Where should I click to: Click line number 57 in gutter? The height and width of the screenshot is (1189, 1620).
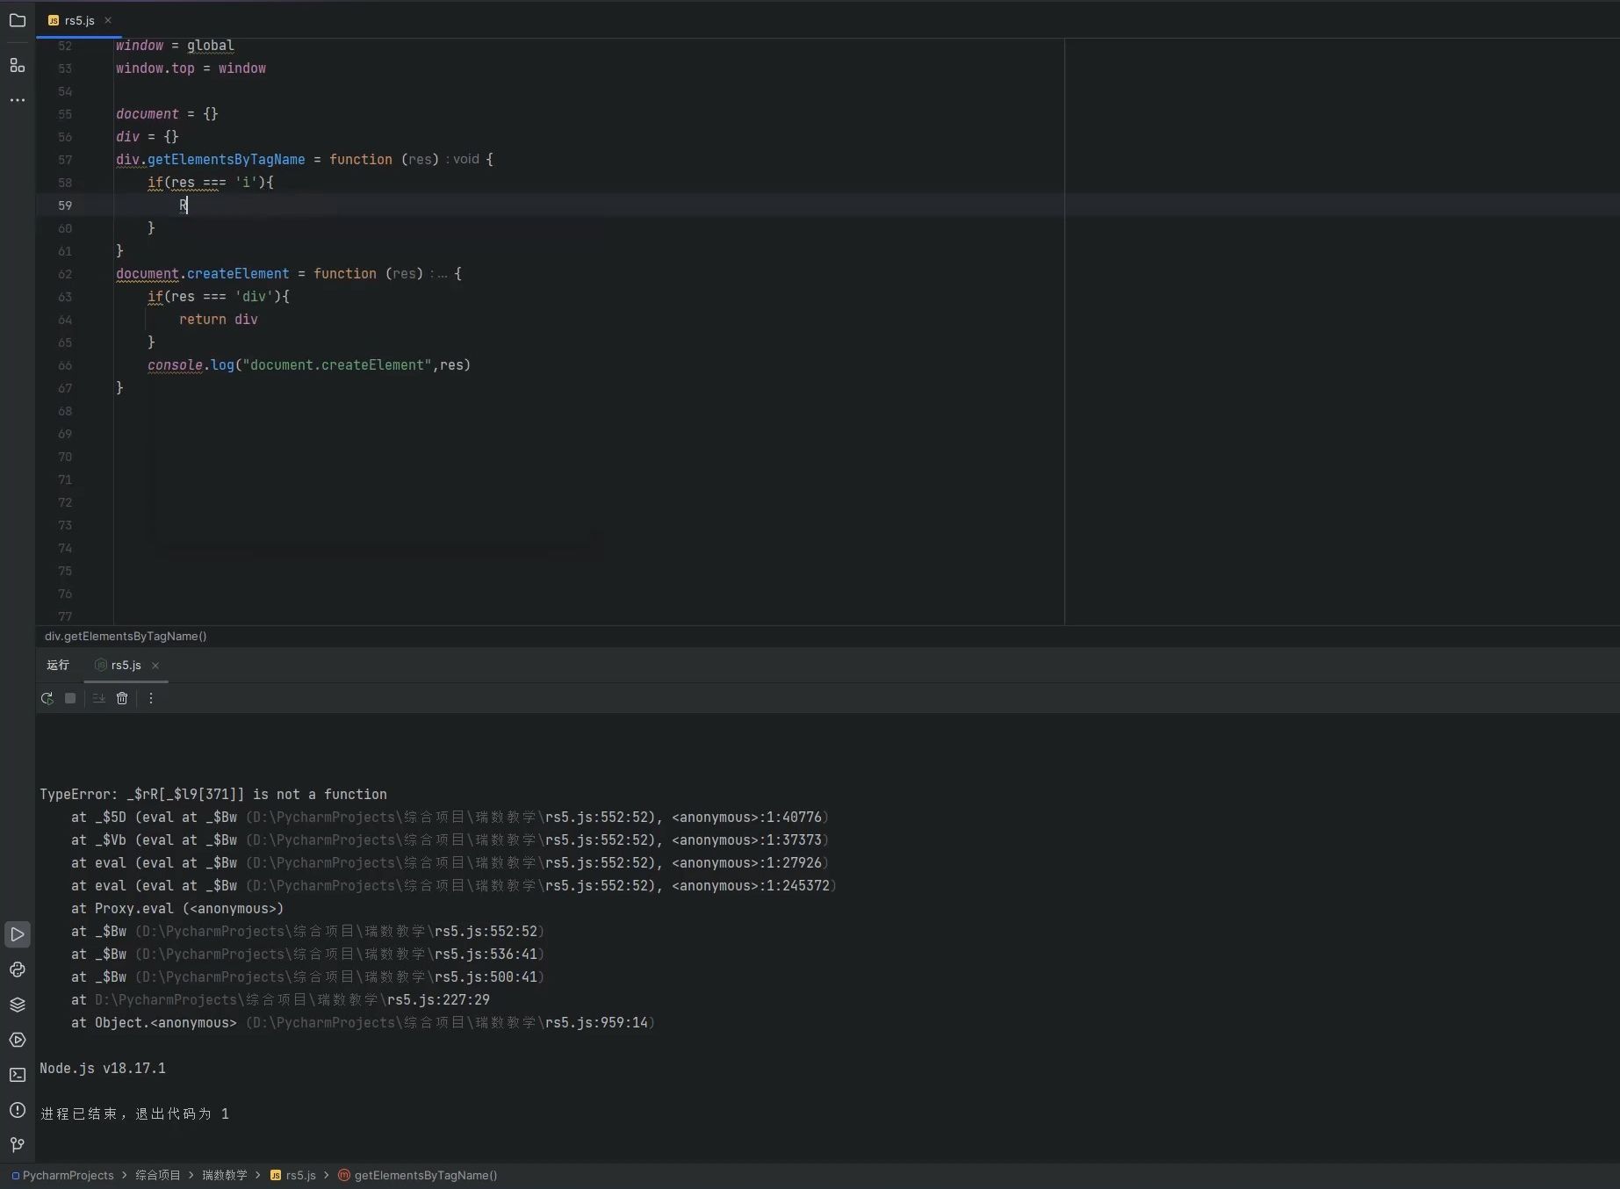tap(65, 160)
